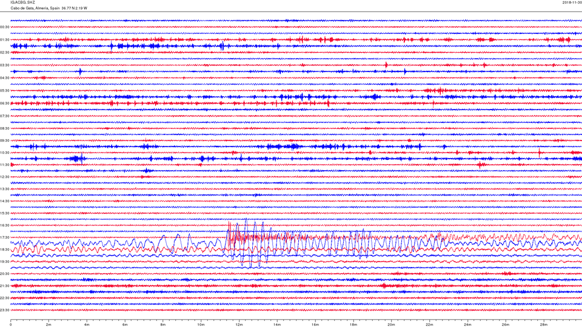The width and height of the screenshot is (582, 327).
Task: Click the '0' minute axis label
Action: tap(11, 325)
